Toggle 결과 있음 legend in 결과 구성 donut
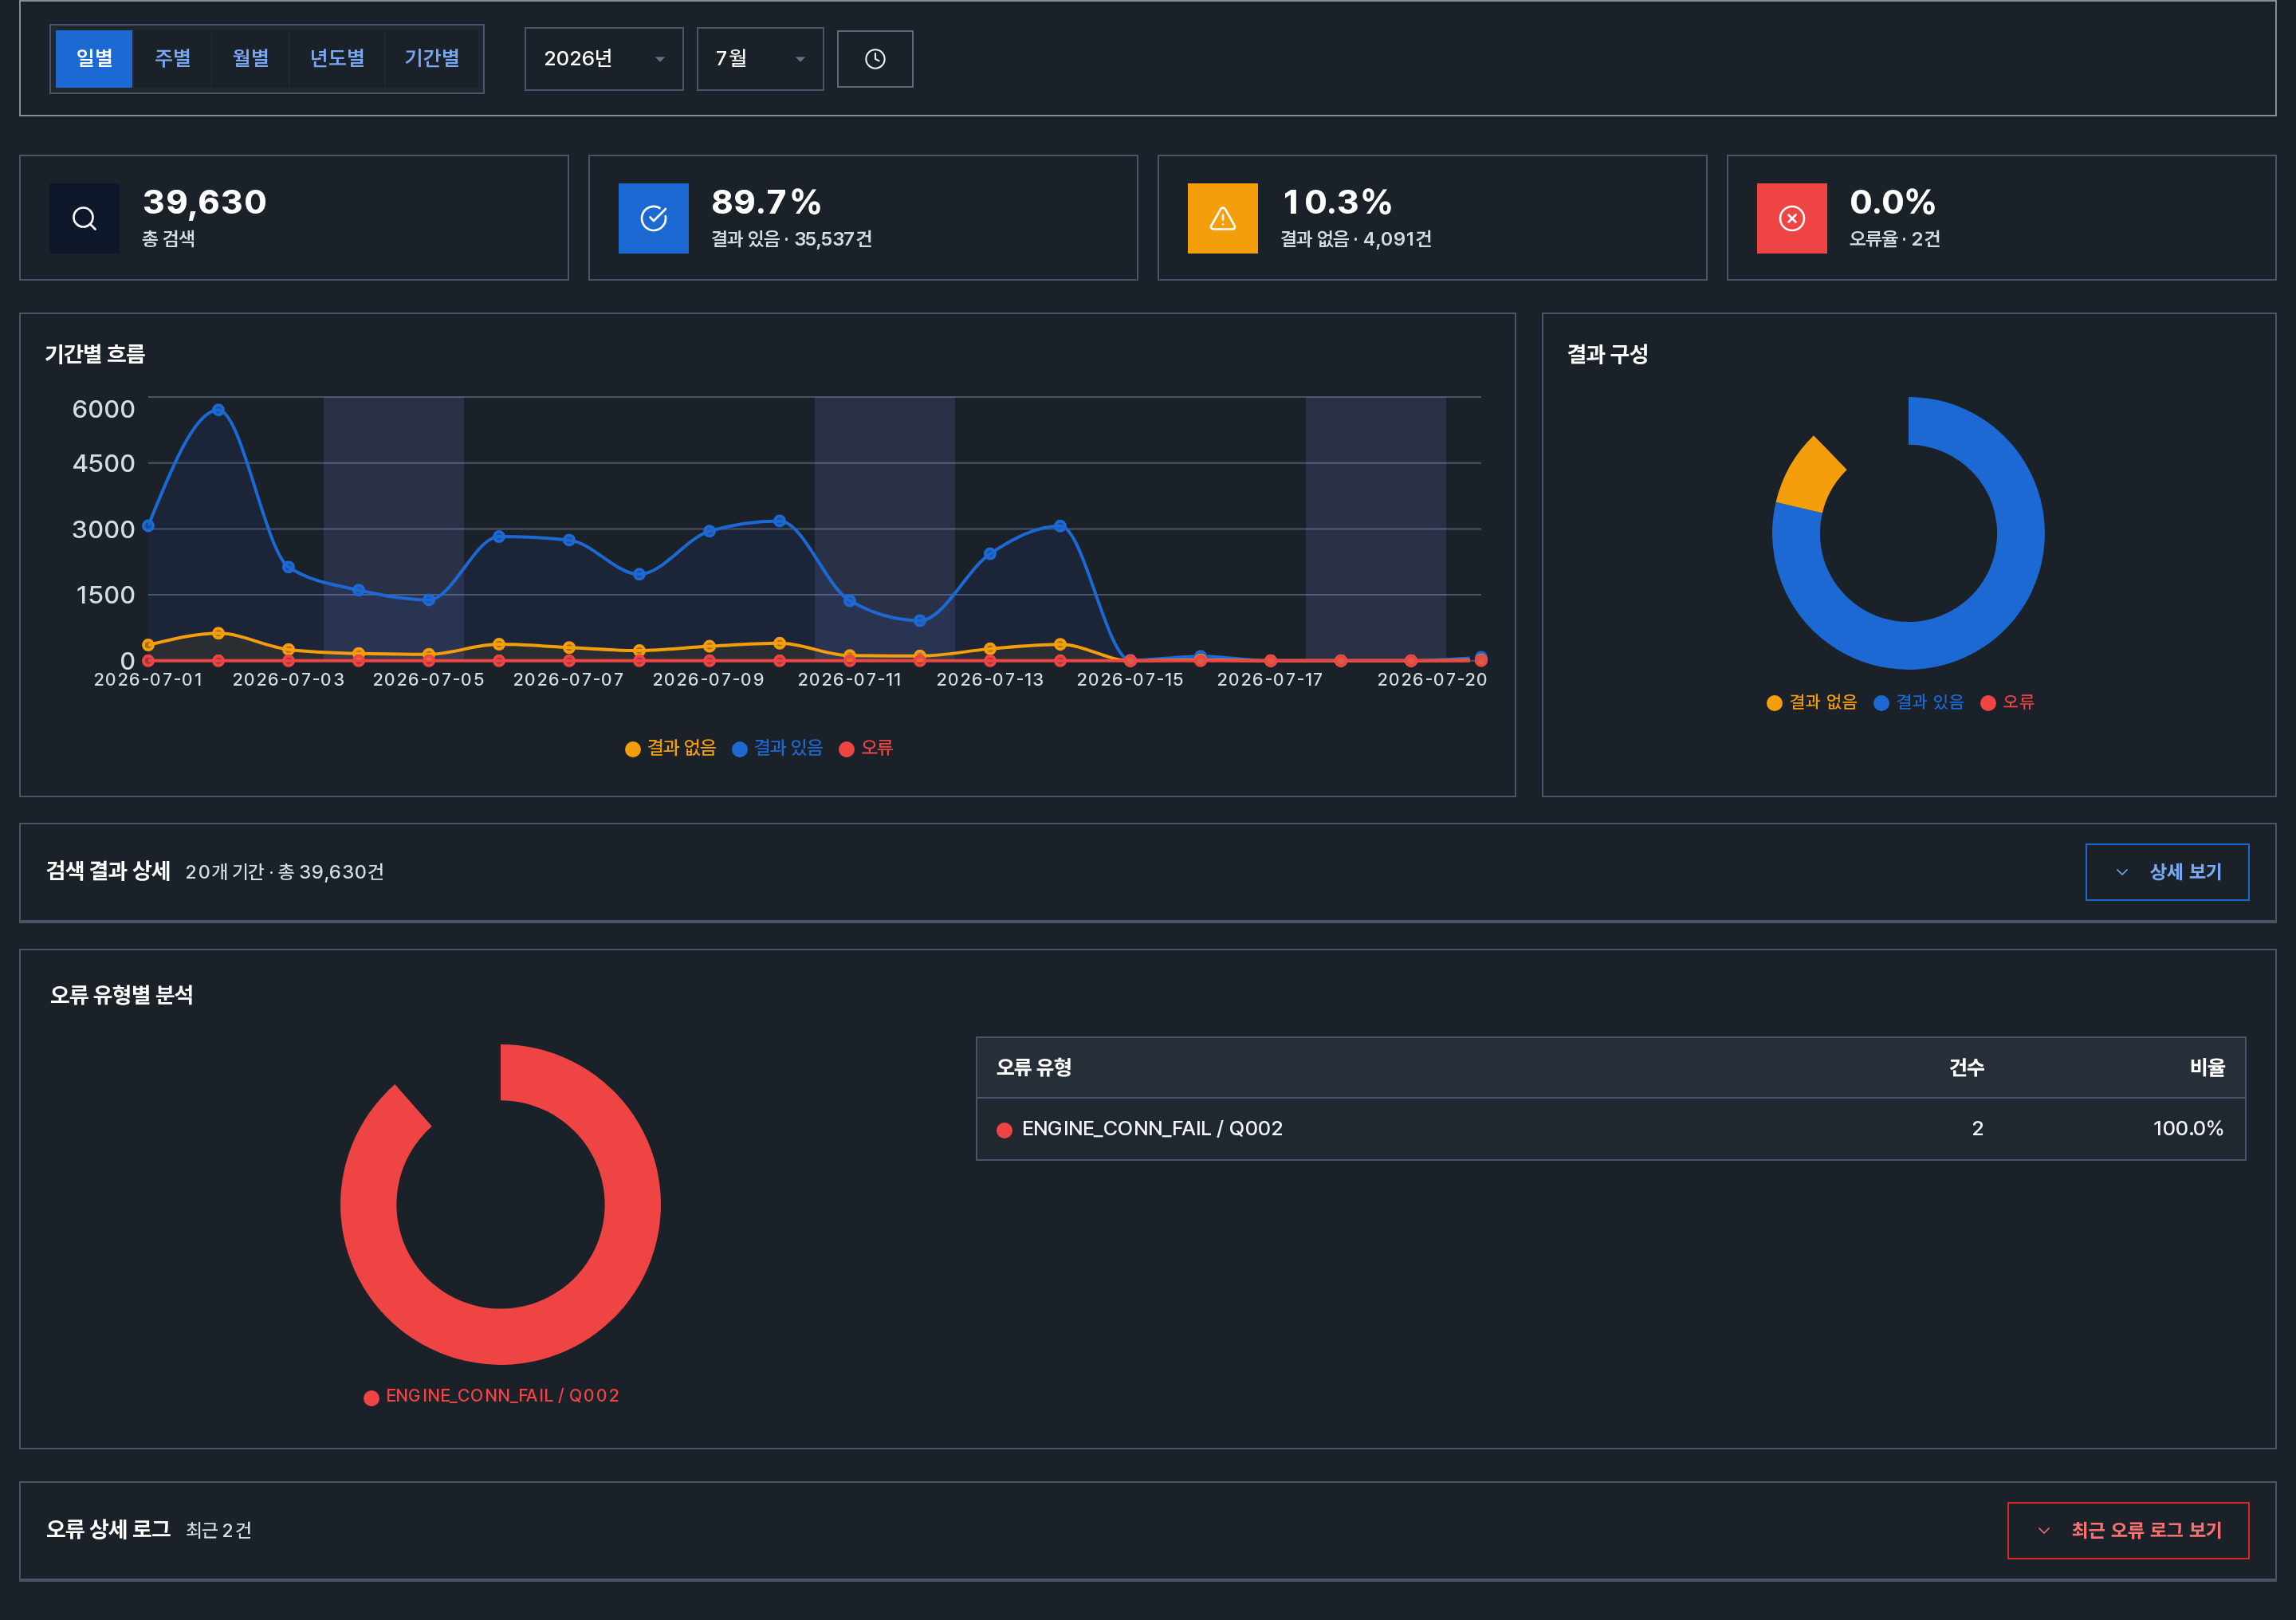 (x=1919, y=702)
